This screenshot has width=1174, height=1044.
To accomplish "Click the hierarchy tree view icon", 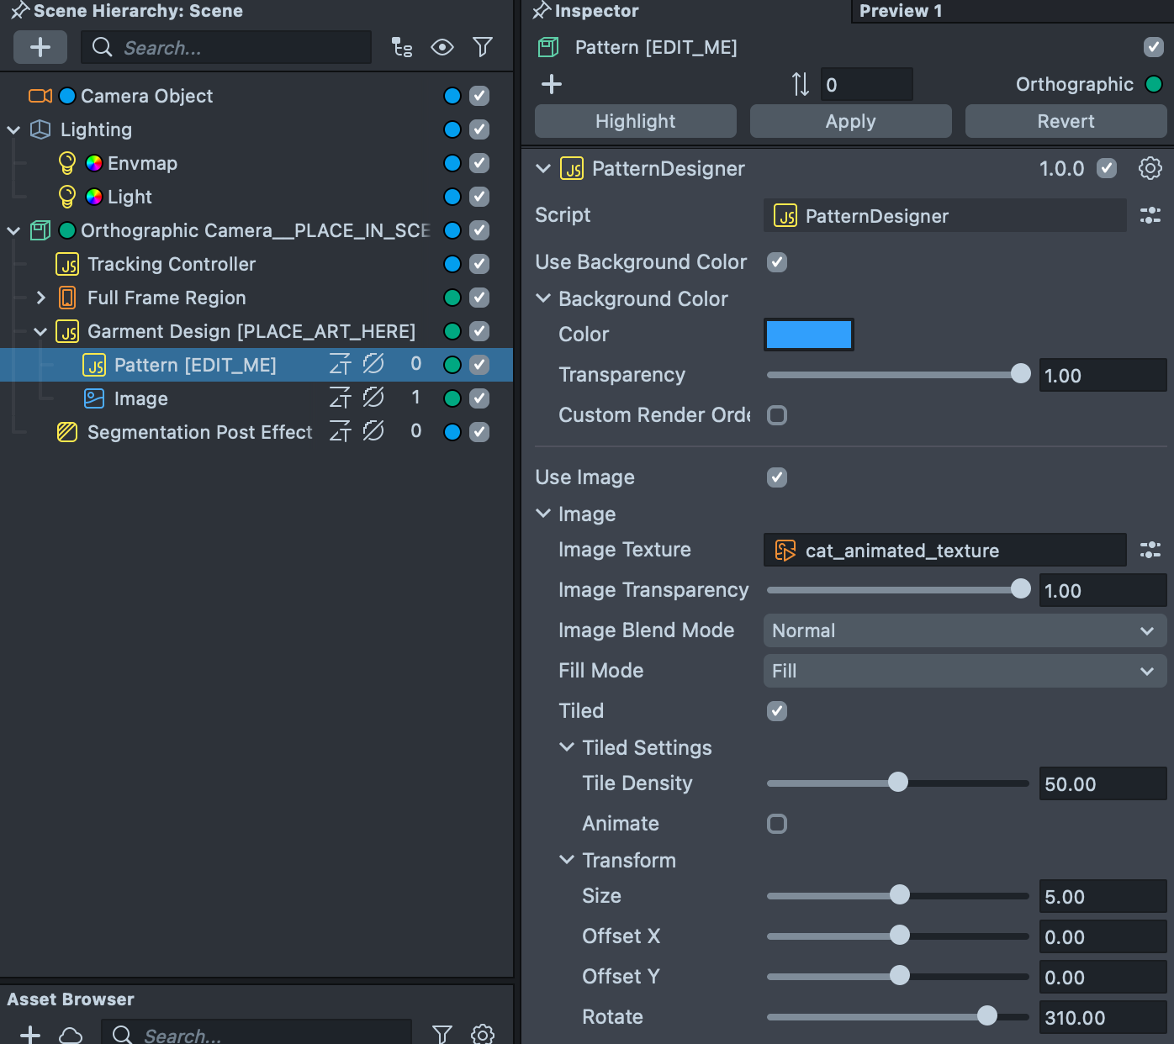I will point(402,47).
